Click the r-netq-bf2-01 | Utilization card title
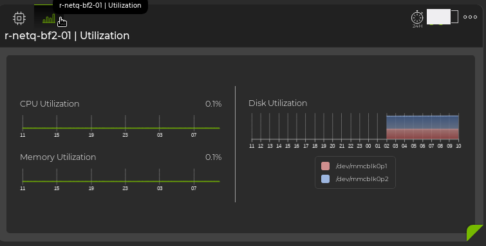486x246 pixels. coord(67,35)
